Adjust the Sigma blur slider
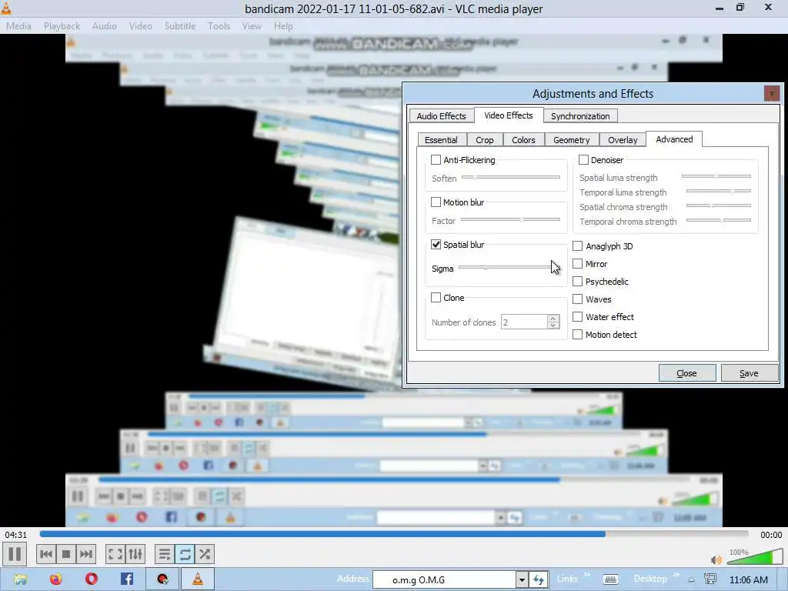This screenshot has width=788, height=591. coord(509,267)
